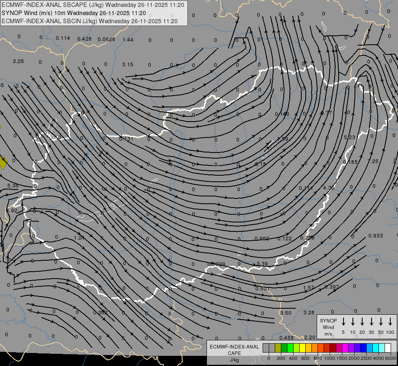398x366 pixels.
Task: Pick the pure yellow CAPE legend swatch
Action: point(302,348)
